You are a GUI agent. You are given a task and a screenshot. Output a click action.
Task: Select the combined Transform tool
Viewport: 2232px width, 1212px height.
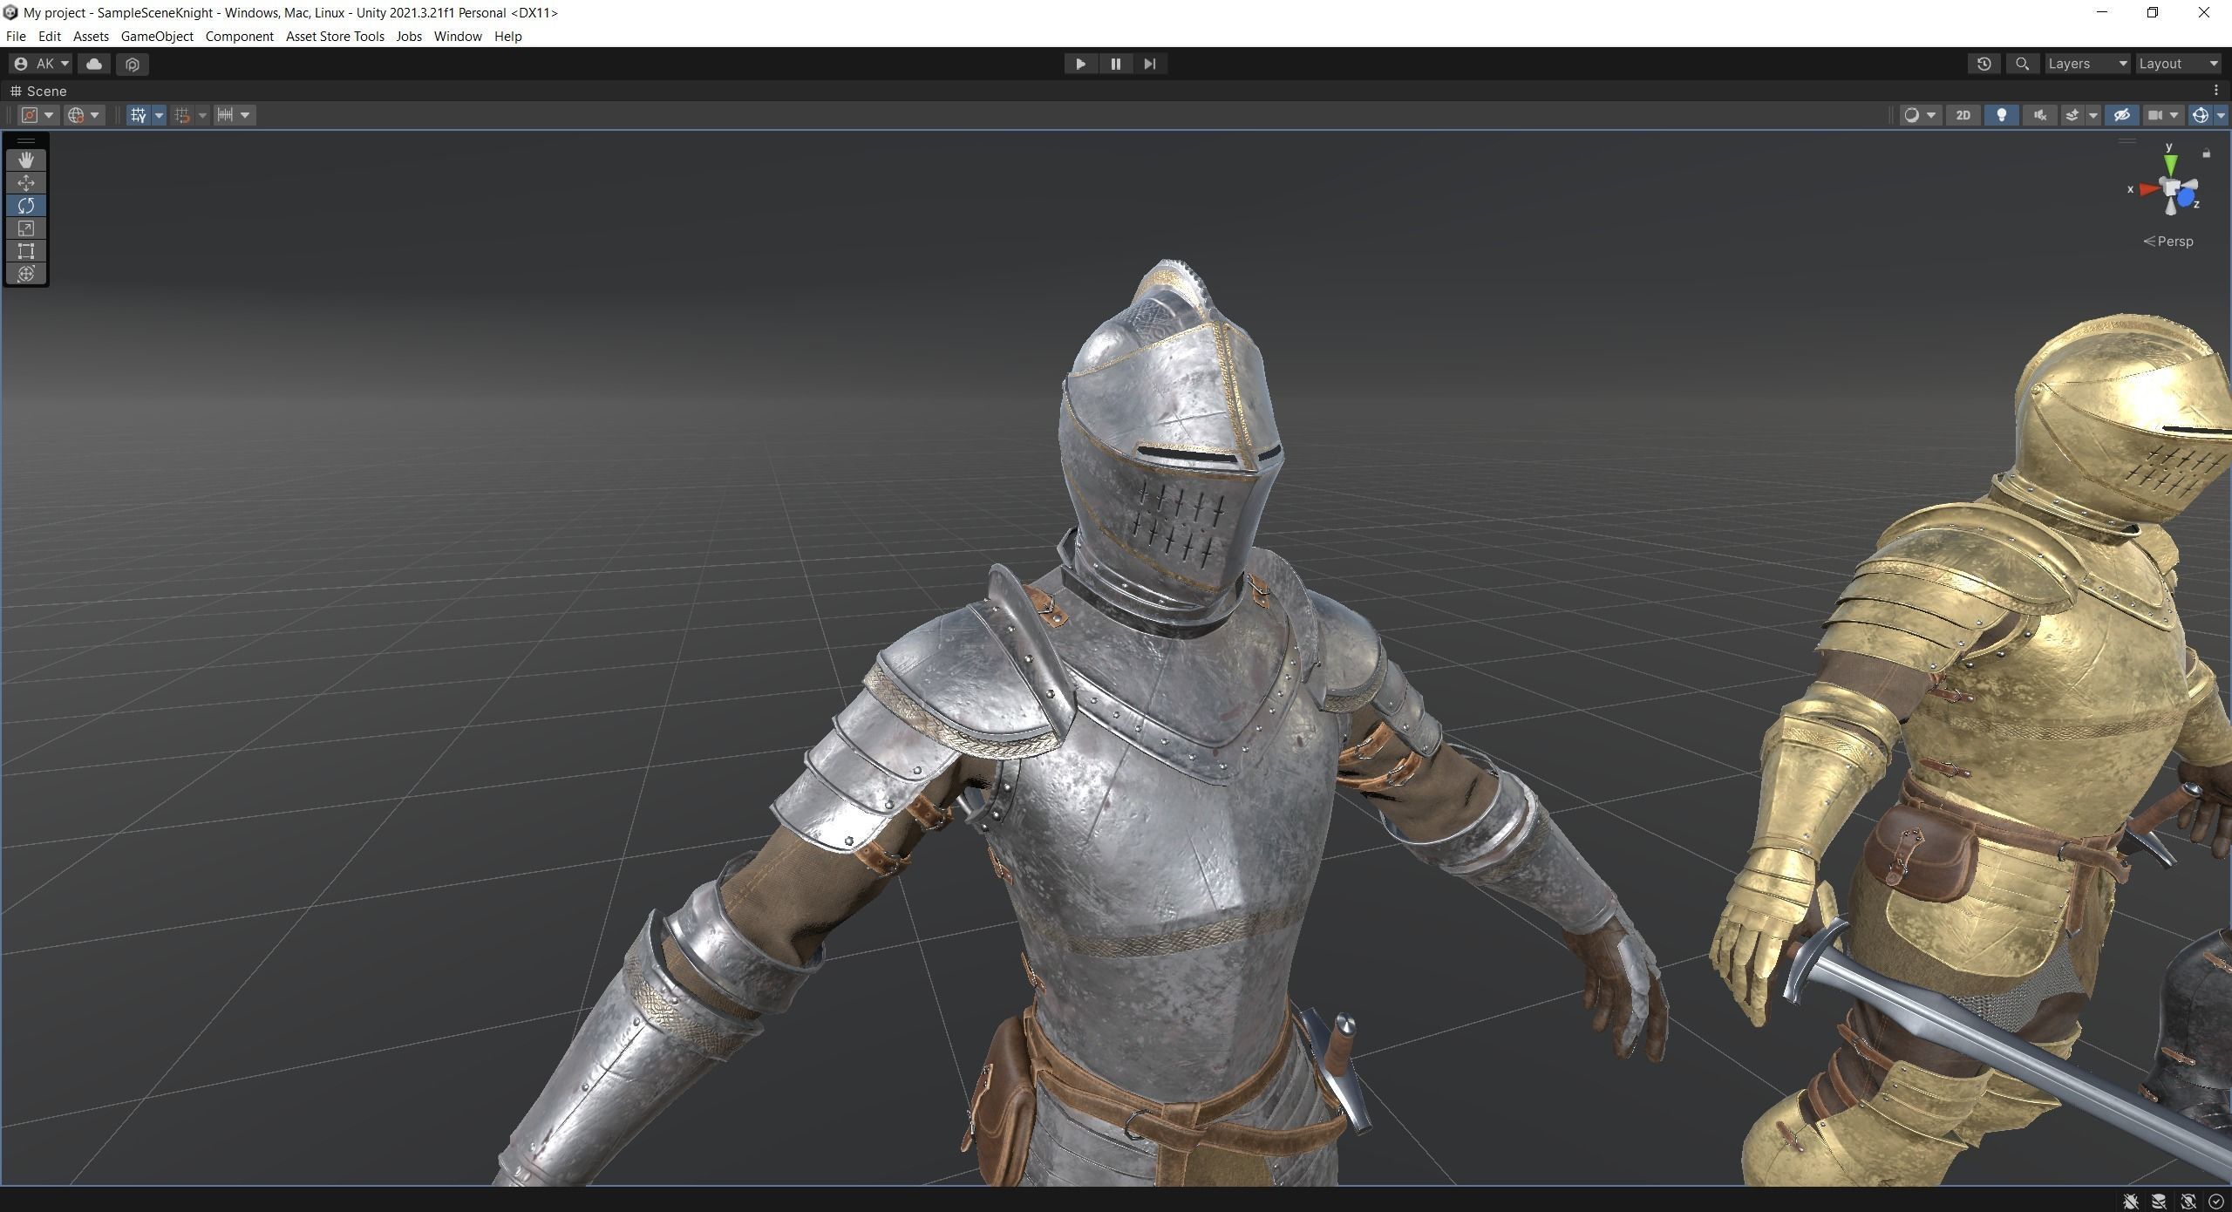point(26,274)
